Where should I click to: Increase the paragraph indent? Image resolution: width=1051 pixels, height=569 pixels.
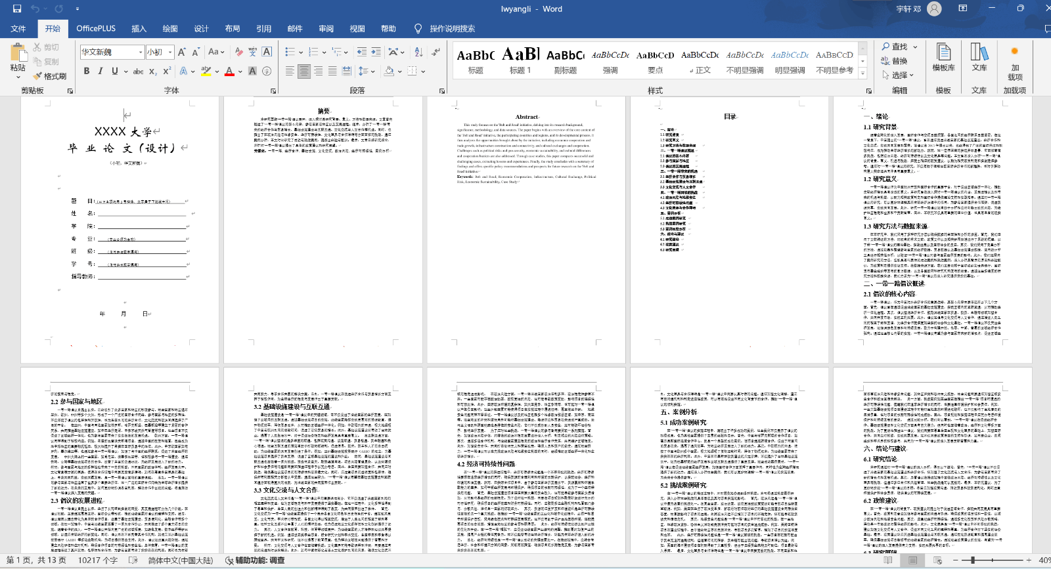pos(376,52)
